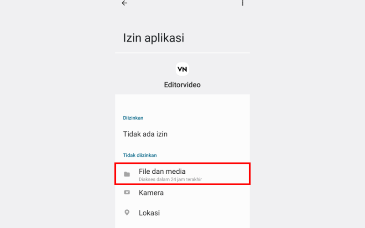Select the Tidak ada izin text
Image resolution: width=365 pixels, height=228 pixels.
(145, 134)
